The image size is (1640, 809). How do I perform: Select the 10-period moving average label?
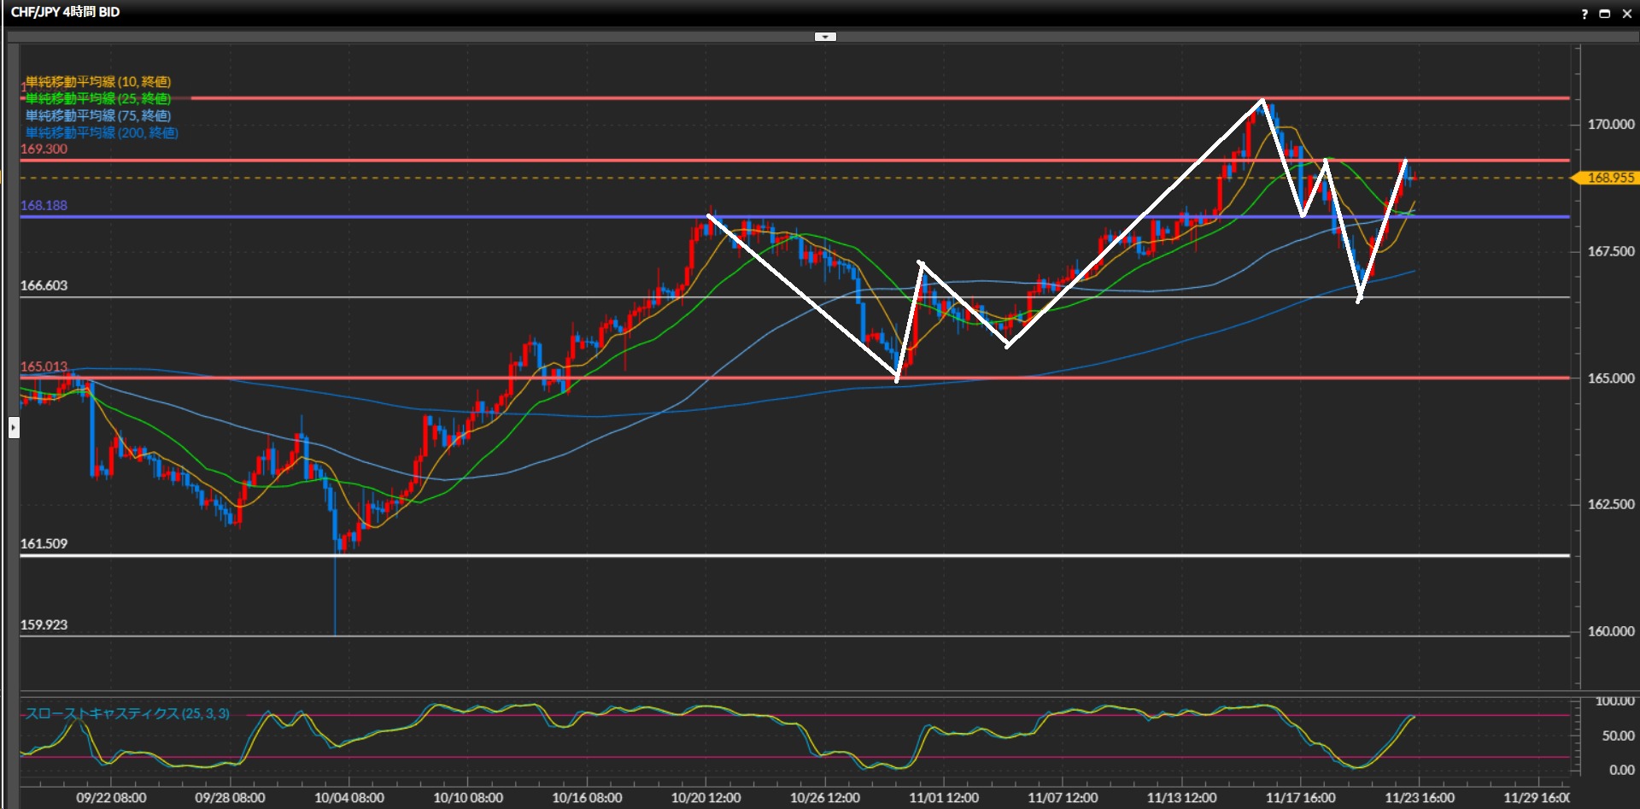98,82
